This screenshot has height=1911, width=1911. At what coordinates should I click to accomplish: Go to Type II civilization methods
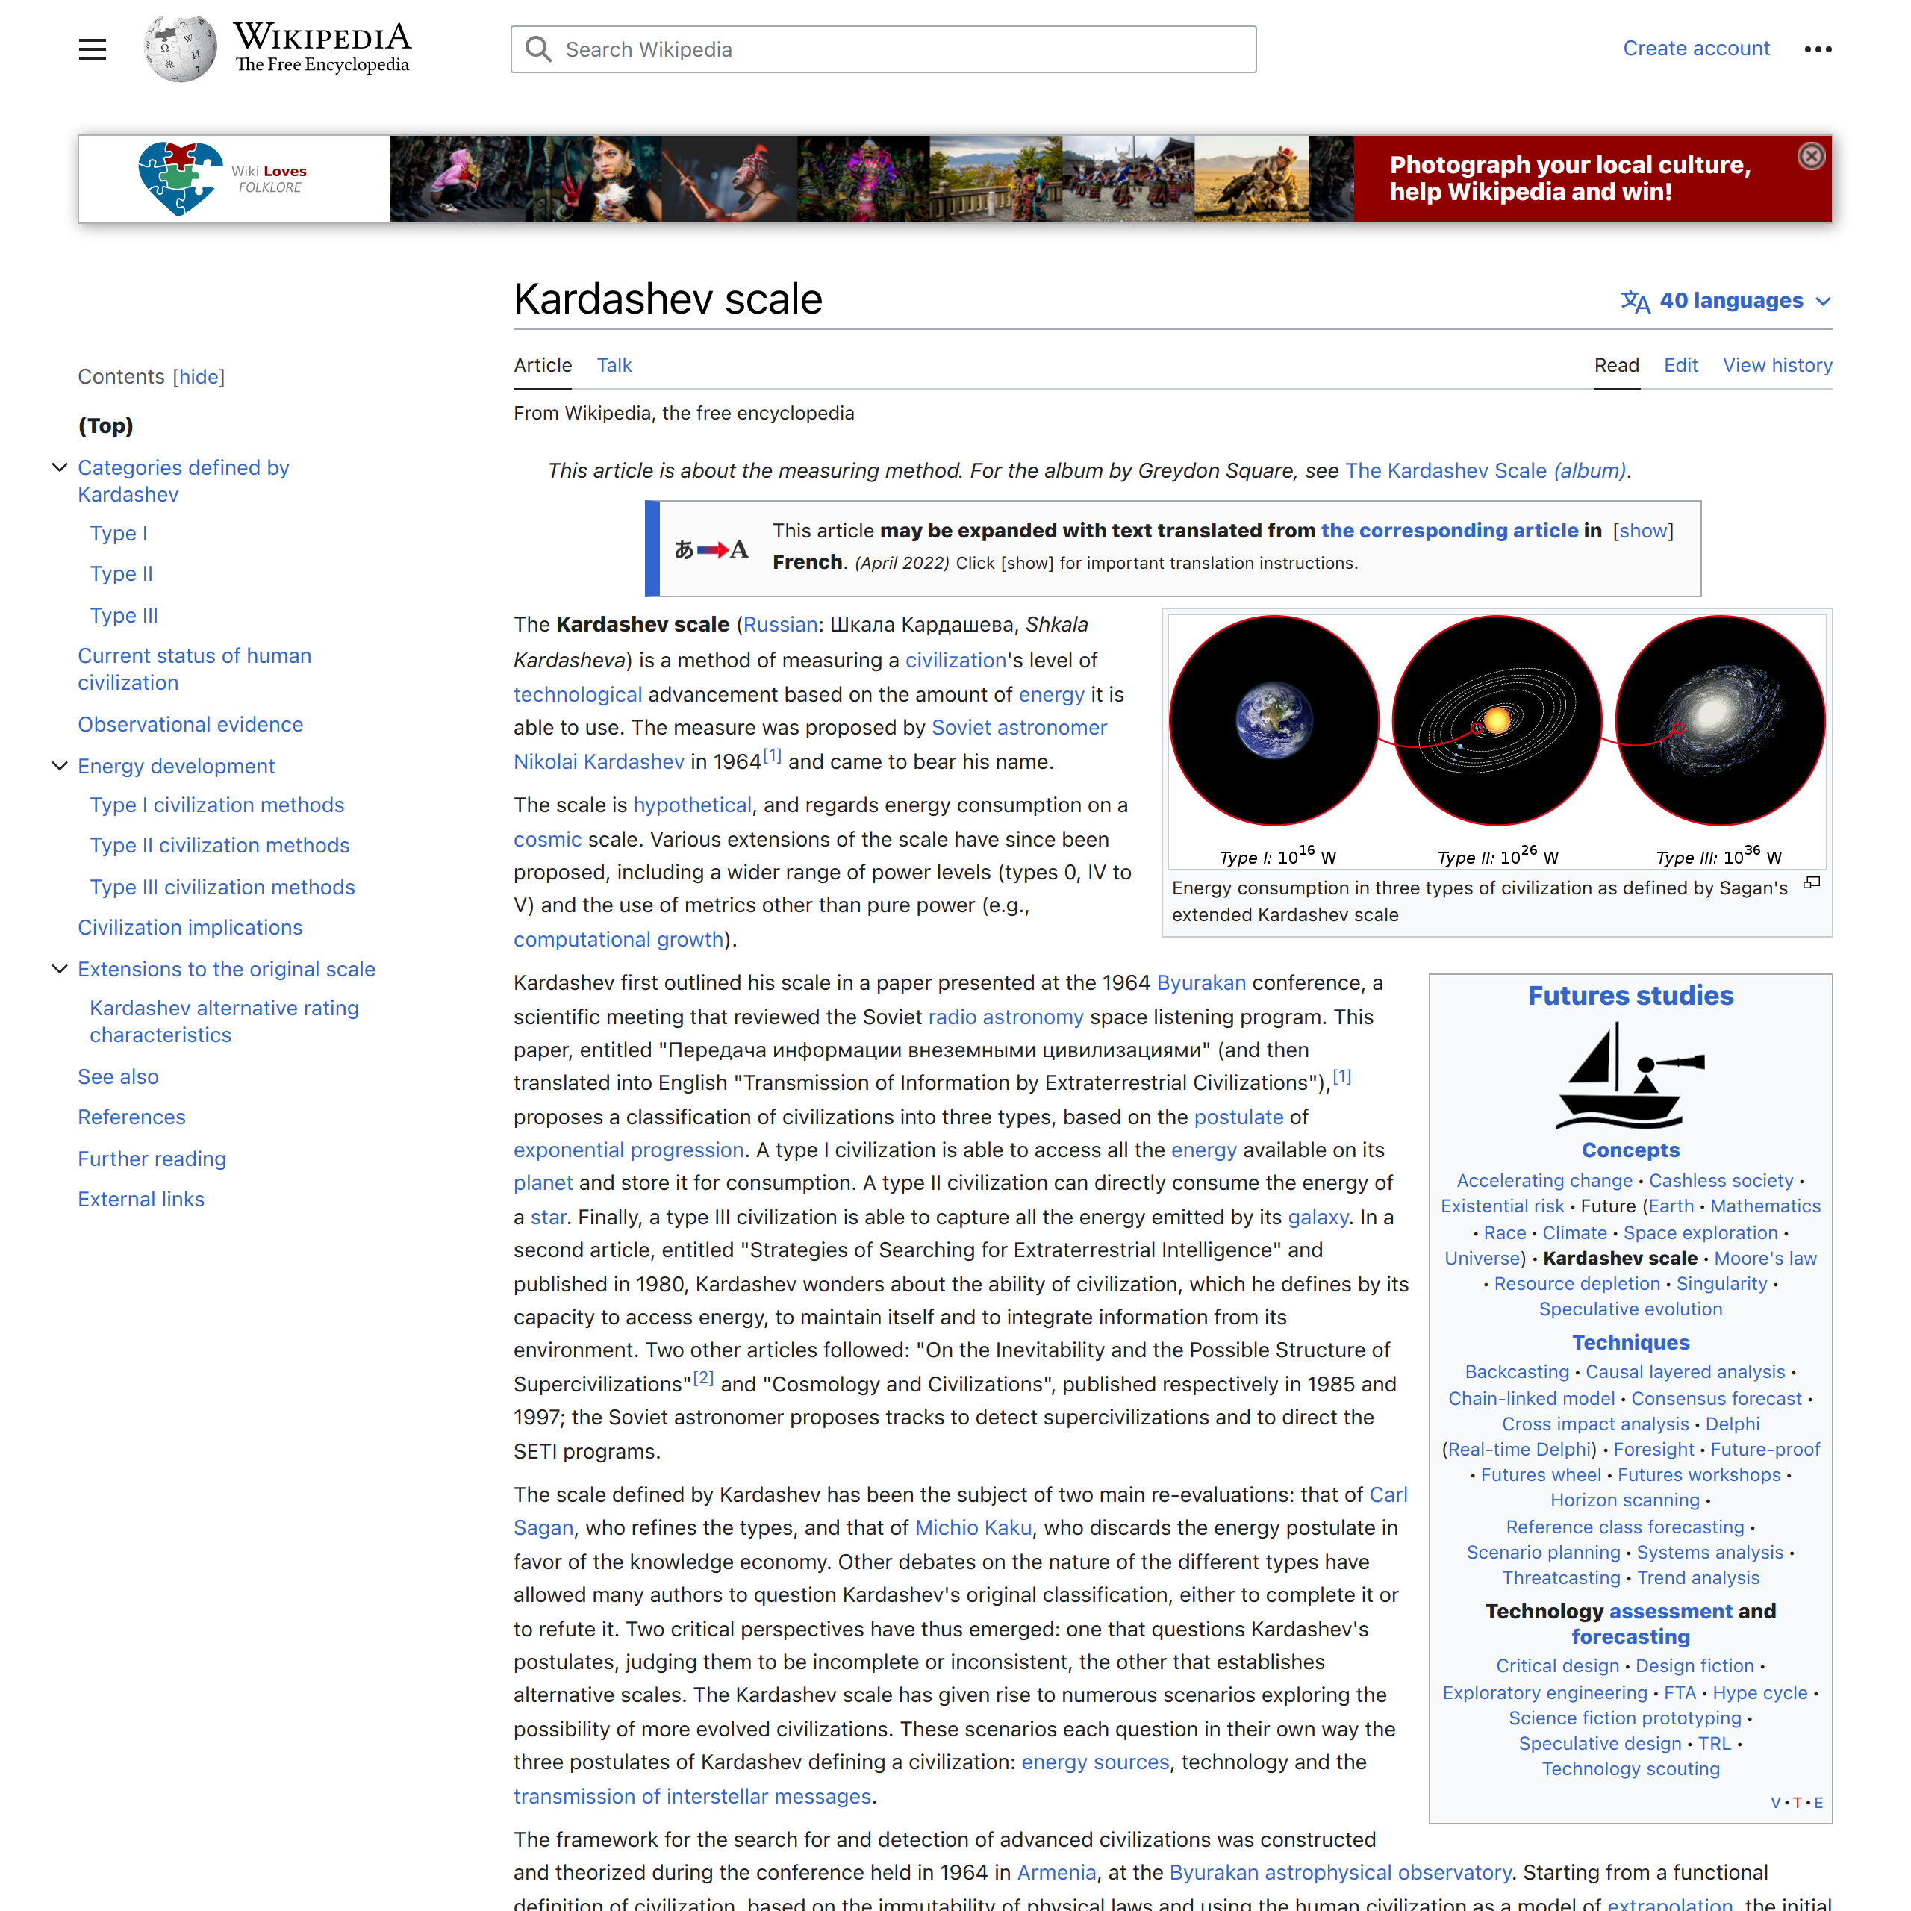tap(219, 846)
